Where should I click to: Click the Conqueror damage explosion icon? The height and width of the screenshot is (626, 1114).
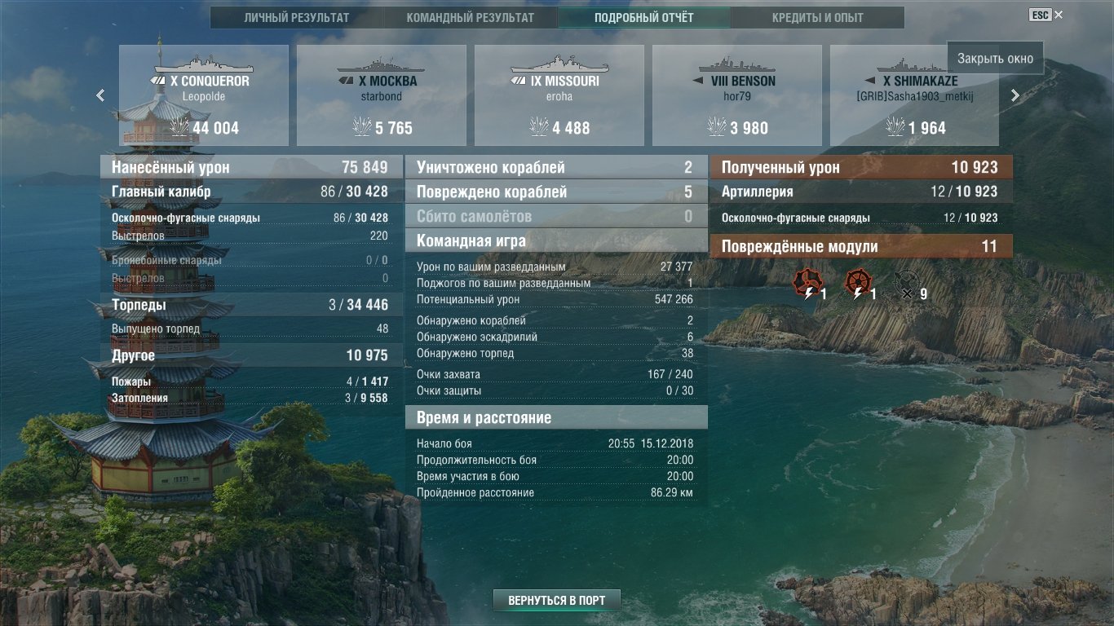[x=179, y=127]
